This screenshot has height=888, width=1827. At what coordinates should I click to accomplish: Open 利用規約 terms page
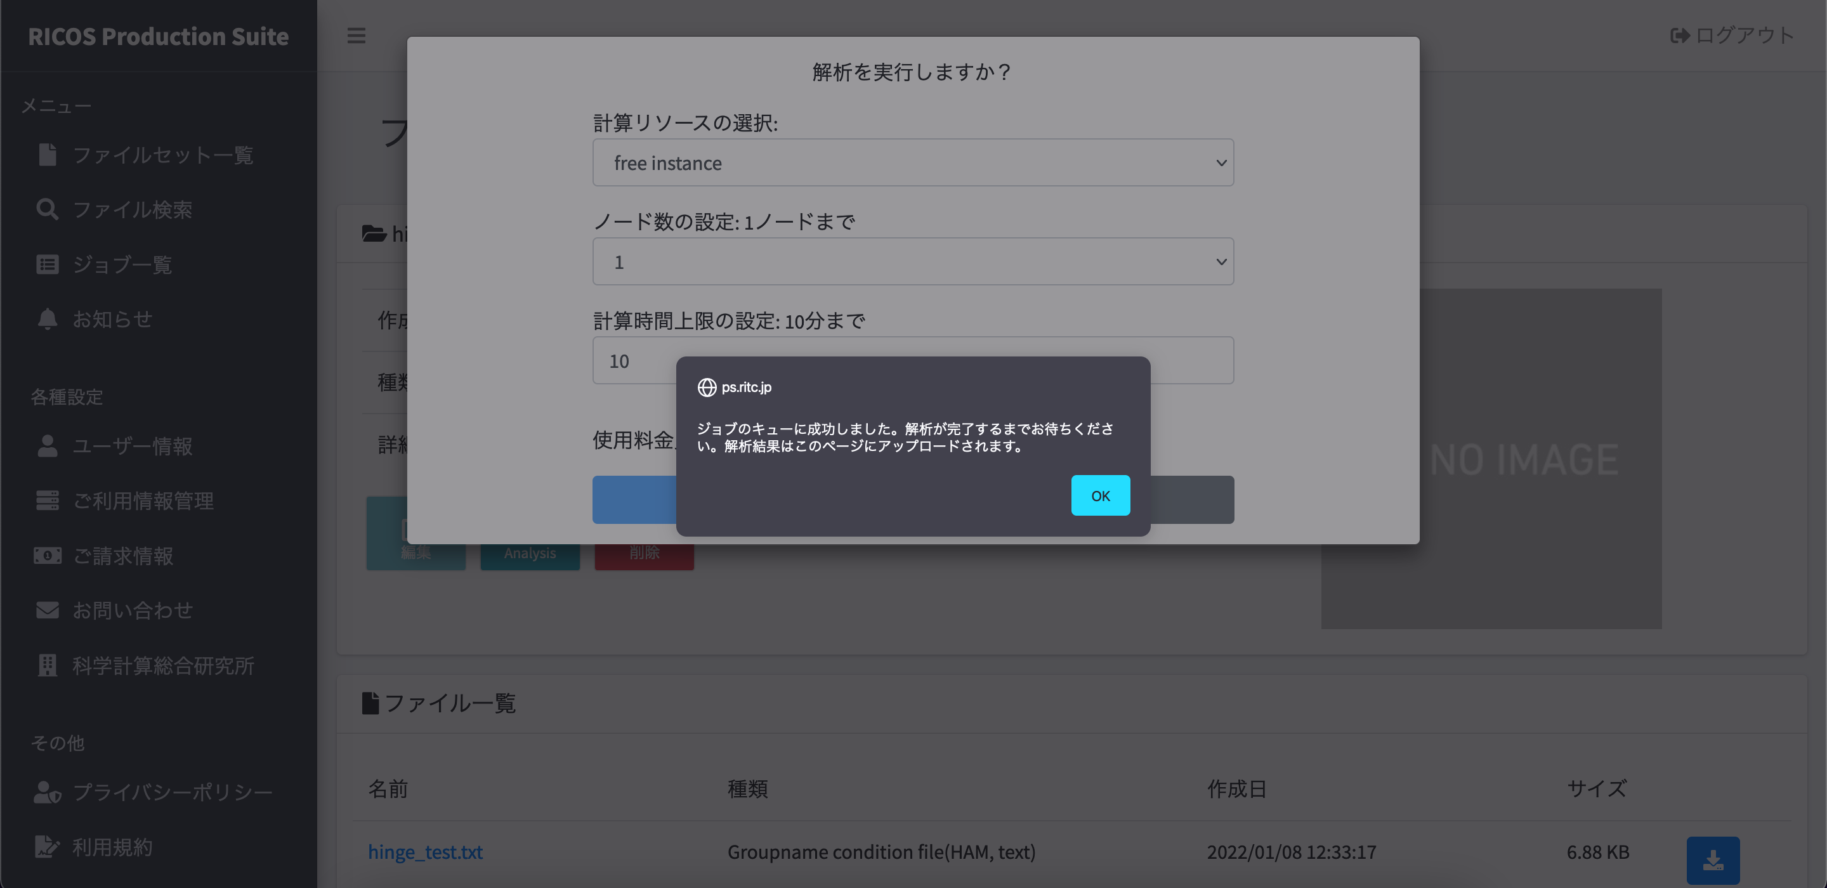[112, 847]
